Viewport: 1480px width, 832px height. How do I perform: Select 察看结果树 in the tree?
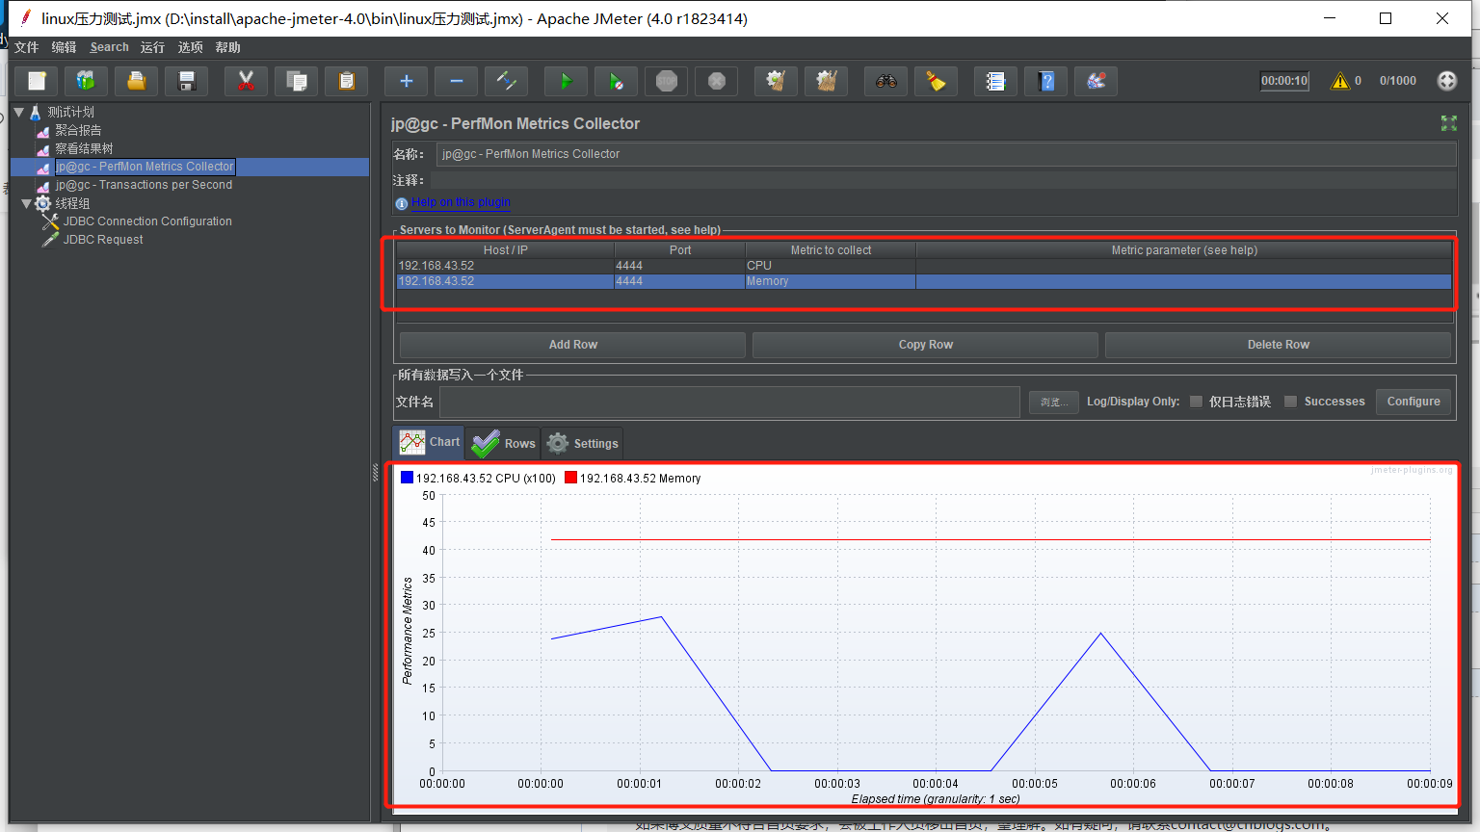click(x=84, y=148)
